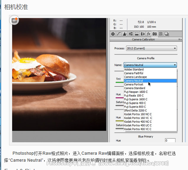Collapse the Camera Neutral name dropdown
This screenshot has width=188, height=170.
pyautogui.click(x=150, y=65)
